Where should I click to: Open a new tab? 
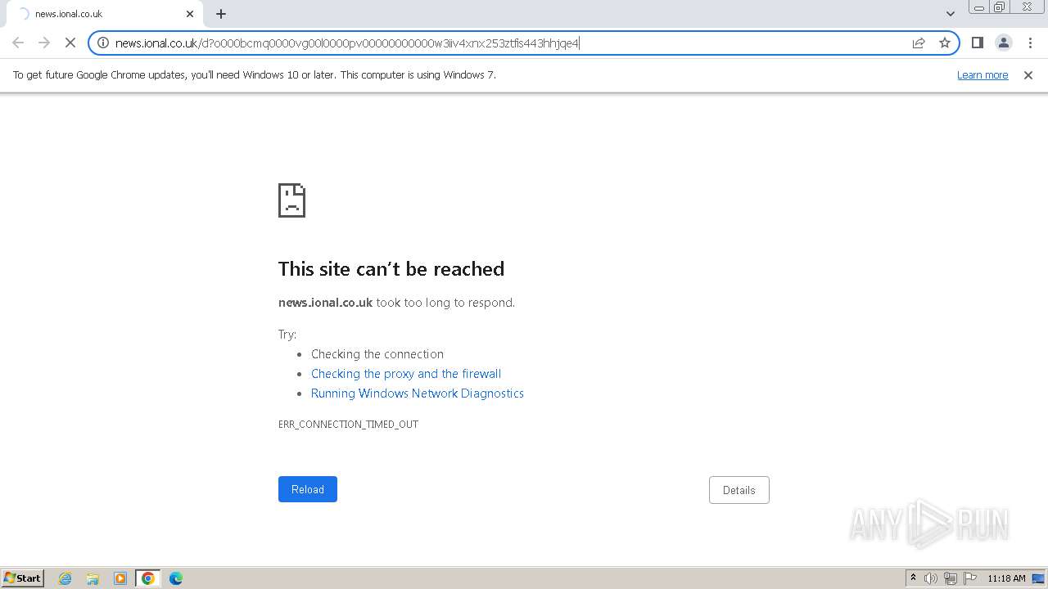point(221,14)
